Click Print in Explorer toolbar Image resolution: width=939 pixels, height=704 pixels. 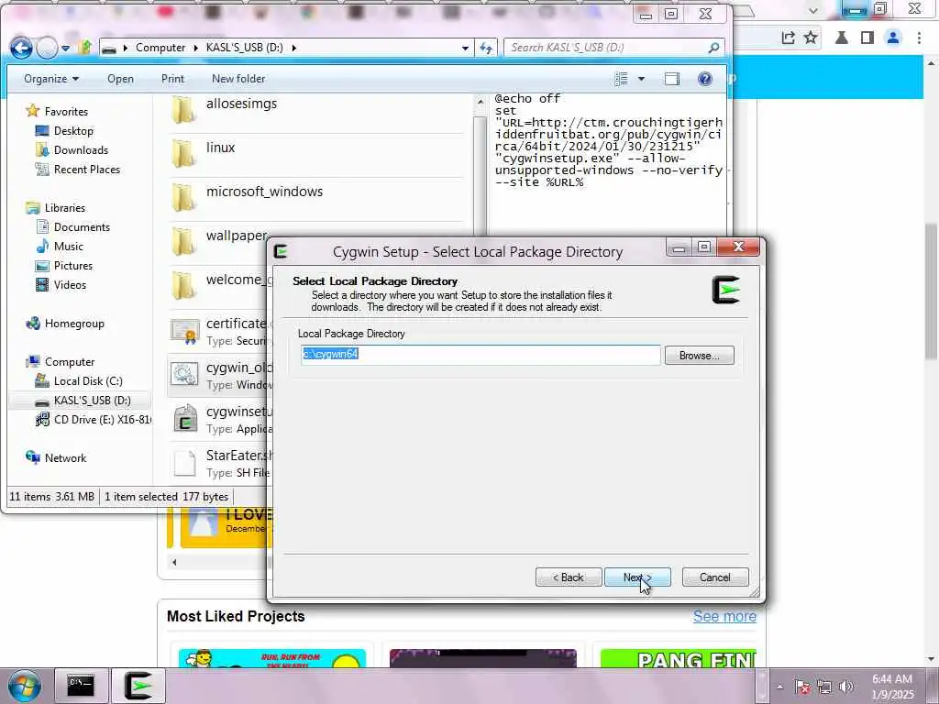pyautogui.click(x=172, y=79)
